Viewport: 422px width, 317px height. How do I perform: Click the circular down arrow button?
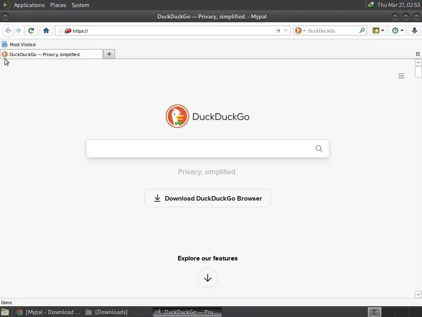click(208, 278)
